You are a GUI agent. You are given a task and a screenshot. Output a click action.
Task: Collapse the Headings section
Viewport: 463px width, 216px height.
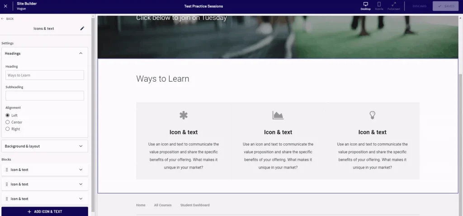pos(81,53)
